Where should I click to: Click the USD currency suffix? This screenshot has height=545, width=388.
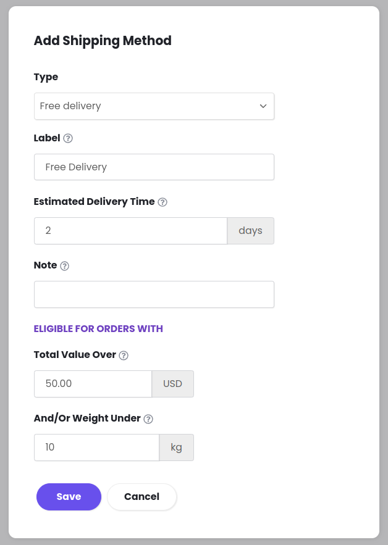coord(172,384)
